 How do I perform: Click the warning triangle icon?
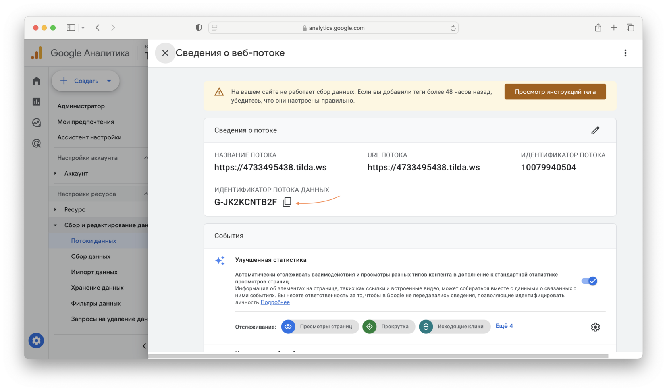[219, 92]
